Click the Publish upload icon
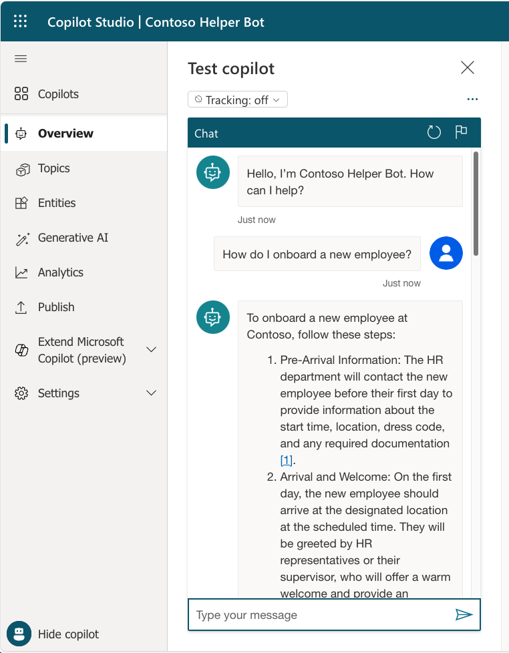Viewport: 509px width, 653px height. pos(21,307)
